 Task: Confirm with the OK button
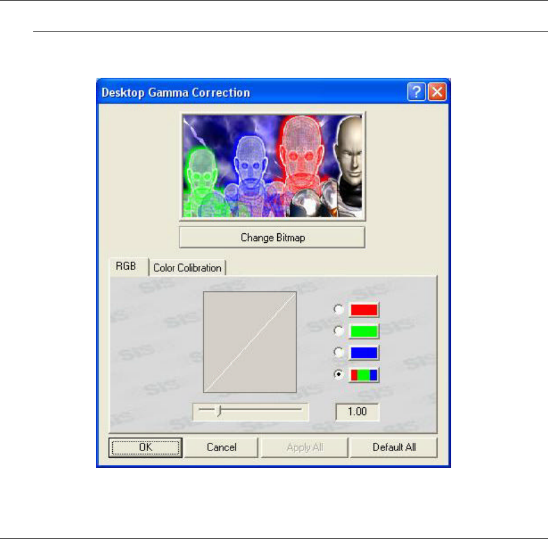[x=145, y=448]
